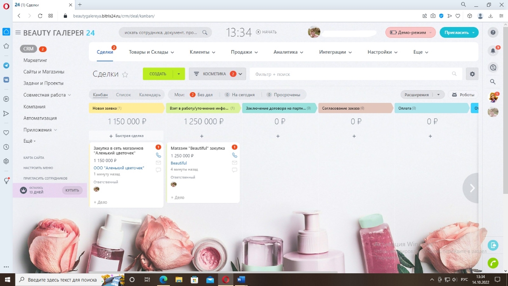
Task: Click the green СОЗДАТЬ button
Action: coord(158,74)
